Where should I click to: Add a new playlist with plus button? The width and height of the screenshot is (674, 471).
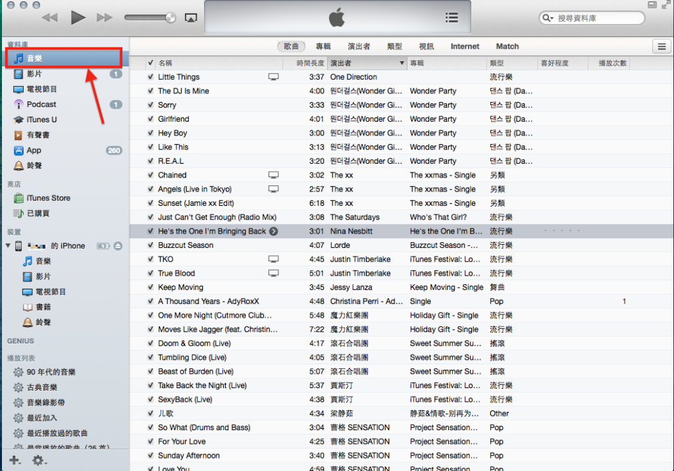coord(14,460)
